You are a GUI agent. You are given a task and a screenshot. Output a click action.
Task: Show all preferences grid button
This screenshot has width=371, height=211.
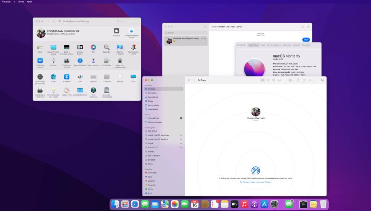(x=60, y=21)
